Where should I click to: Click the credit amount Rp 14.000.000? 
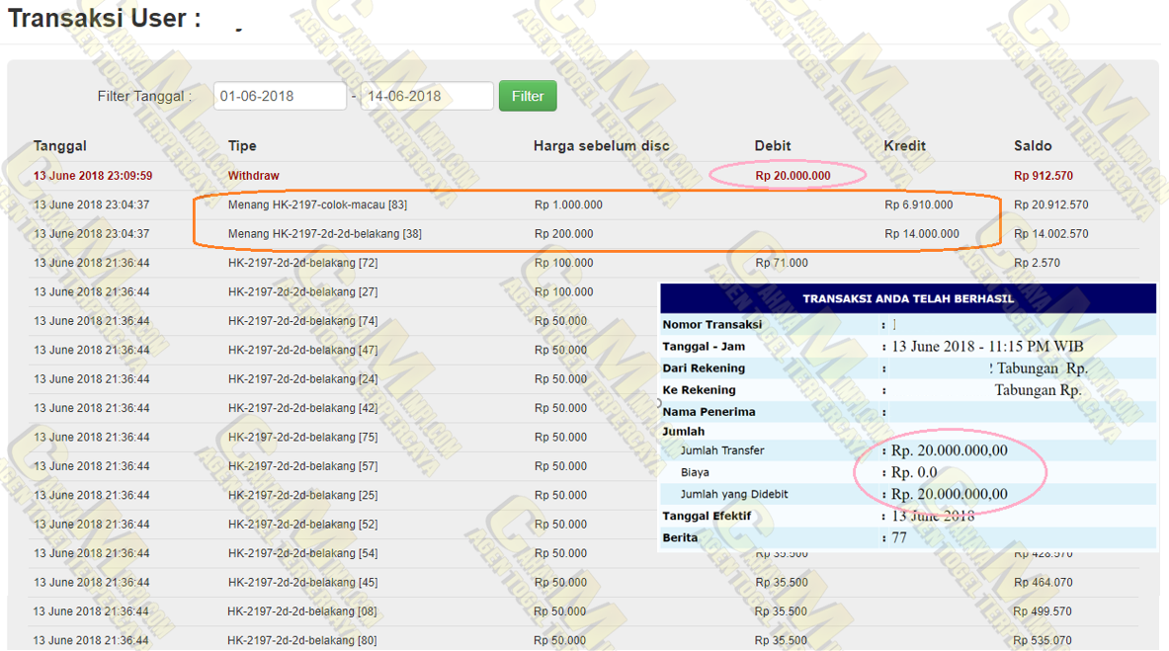point(921,234)
